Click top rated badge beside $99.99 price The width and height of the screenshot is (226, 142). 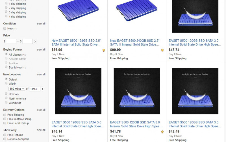[x=162, y=50]
